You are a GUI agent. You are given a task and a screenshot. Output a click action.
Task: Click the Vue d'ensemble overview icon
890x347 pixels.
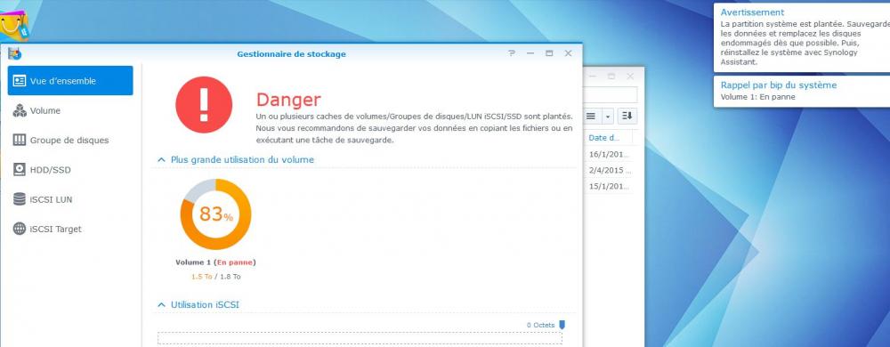pyautogui.click(x=20, y=80)
